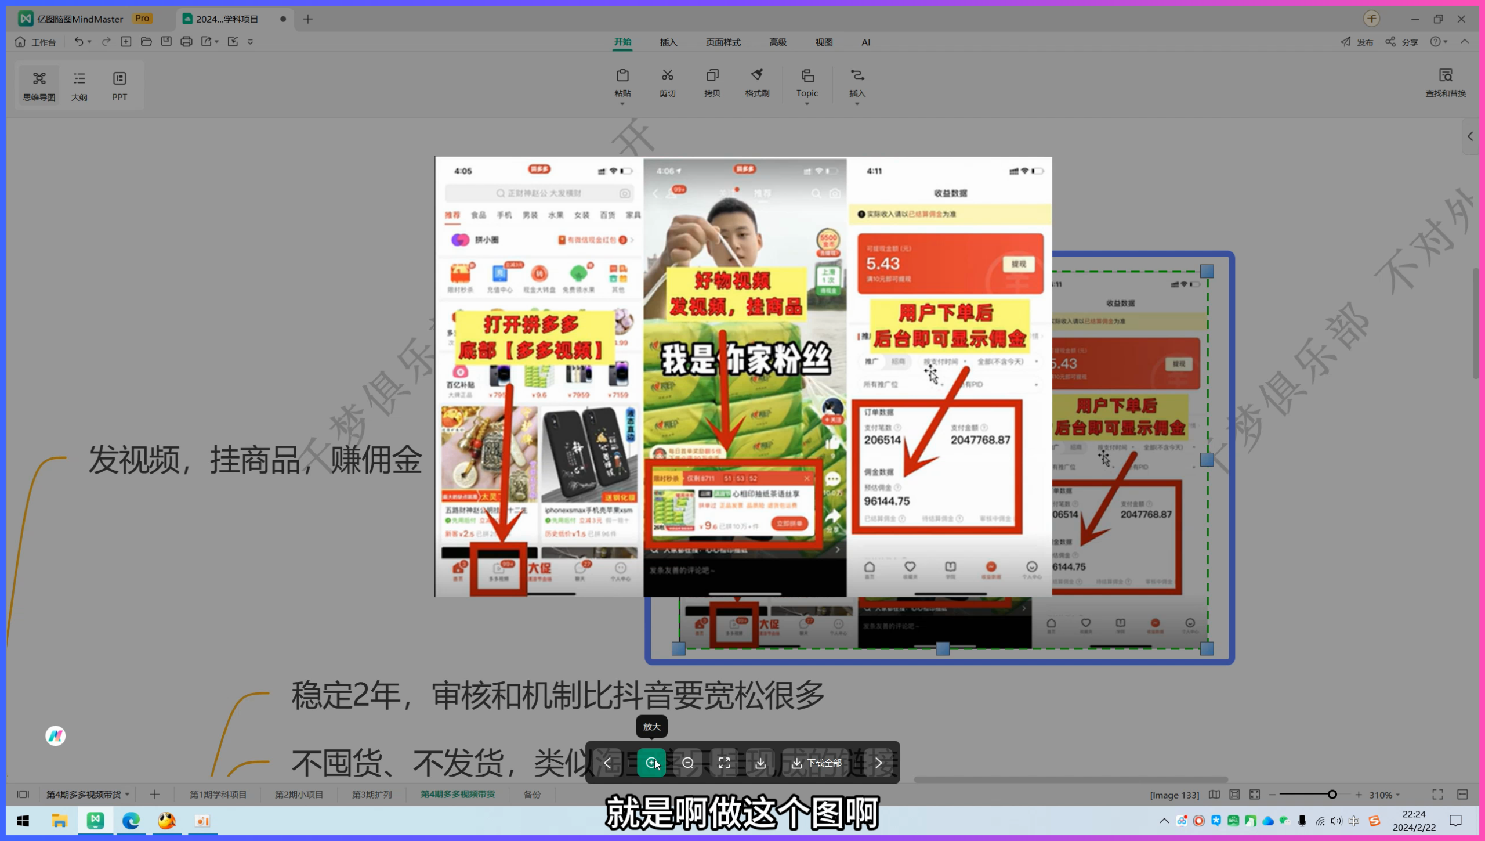Click the 放大 zoom-in viewer button
Viewport: 1485px width, 841px height.
pos(651,763)
